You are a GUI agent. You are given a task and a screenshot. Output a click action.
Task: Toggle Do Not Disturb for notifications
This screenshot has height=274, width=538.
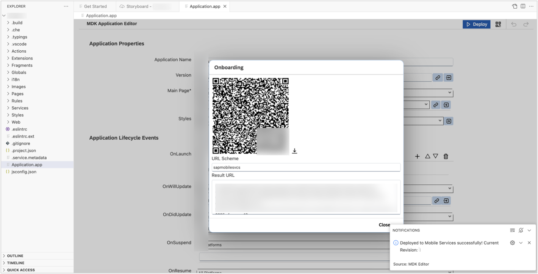(x=521, y=230)
